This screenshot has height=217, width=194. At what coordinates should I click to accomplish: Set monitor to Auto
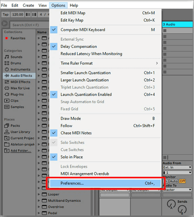174,181
